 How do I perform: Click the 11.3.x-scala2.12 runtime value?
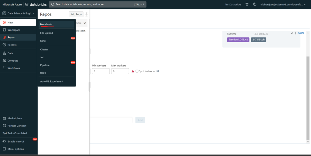[x=260, y=34]
